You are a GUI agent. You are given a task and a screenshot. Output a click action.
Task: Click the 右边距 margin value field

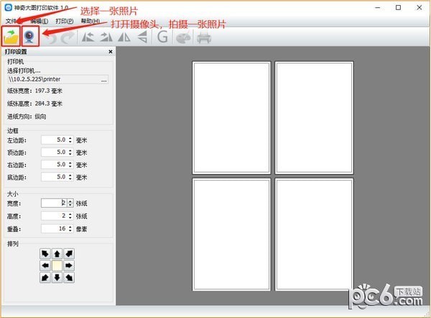tap(54, 165)
